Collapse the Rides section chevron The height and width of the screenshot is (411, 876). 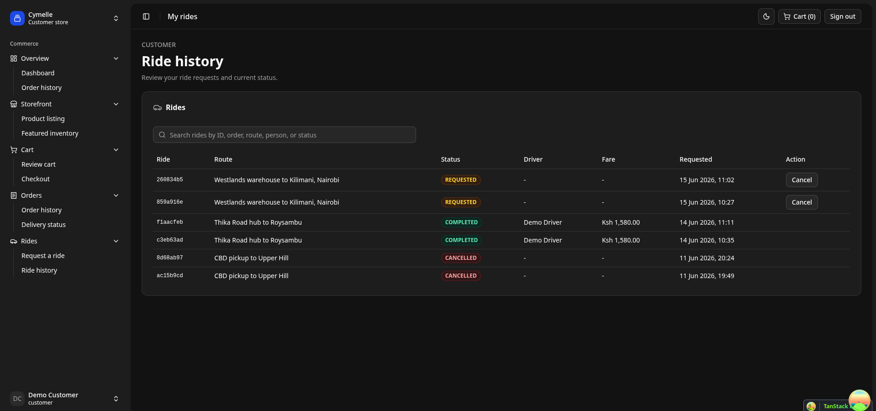[x=116, y=241]
